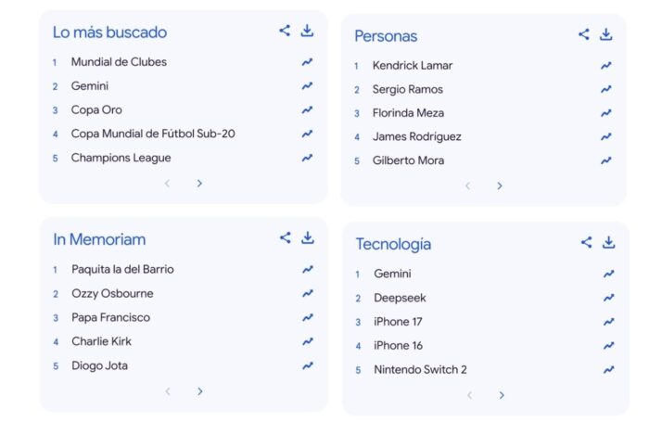649x422 pixels.
Task: Share the Tecnología list
Action: point(586,242)
